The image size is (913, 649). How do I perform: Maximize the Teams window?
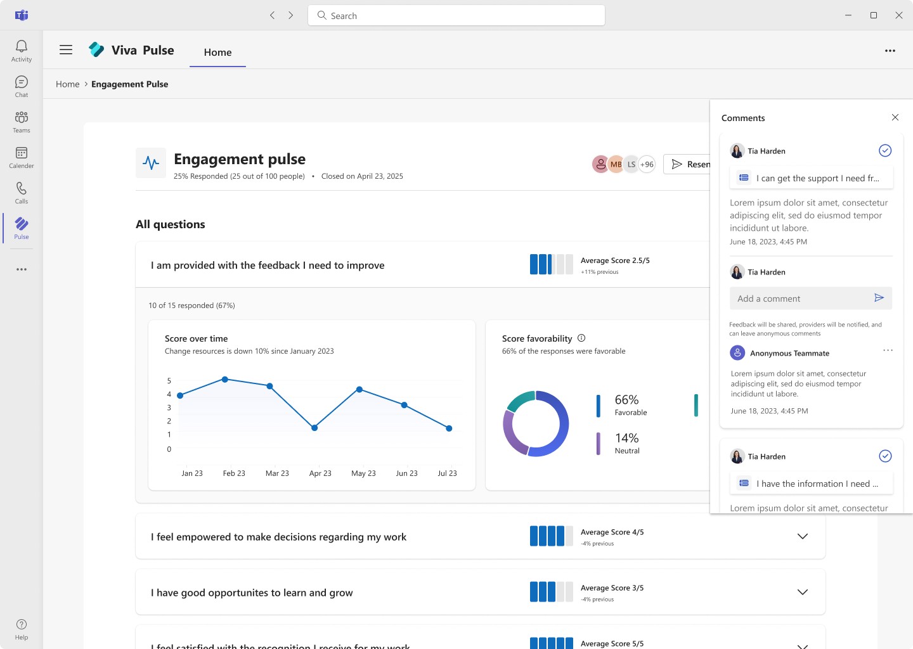[874, 15]
